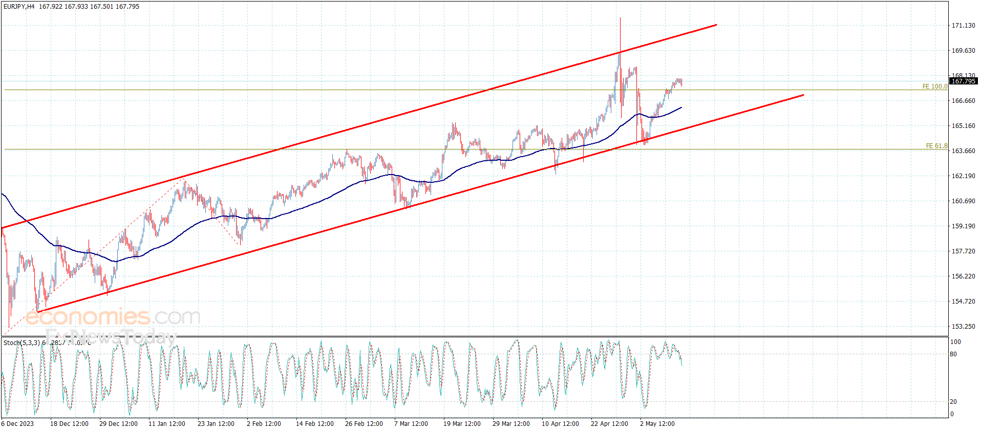Click the 18 Dec 12:00 date label
The height and width of the screenshot is (430, 981).
(x=69, y=424)
